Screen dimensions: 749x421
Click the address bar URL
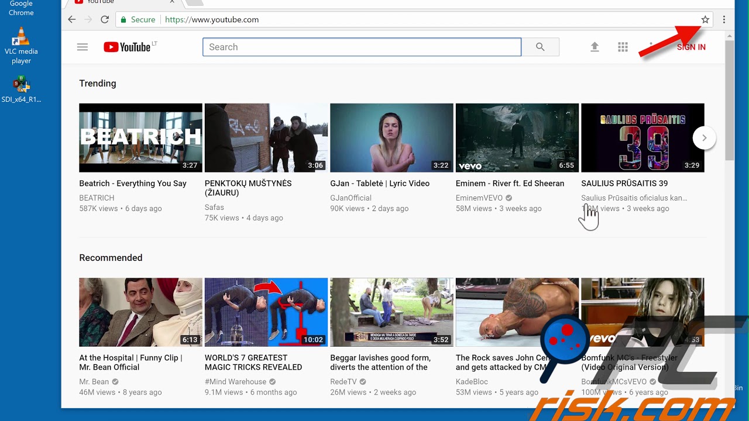(x=212, y=19)
